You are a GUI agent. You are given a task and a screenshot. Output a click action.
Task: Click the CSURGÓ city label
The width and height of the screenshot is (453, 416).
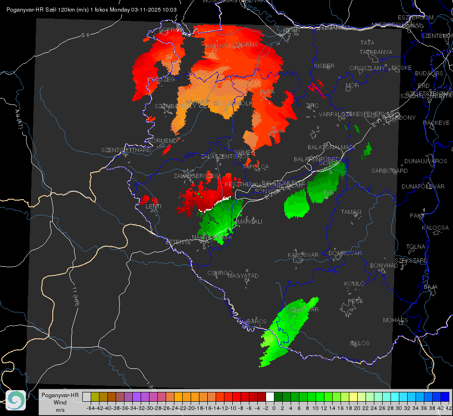point(220,273)
